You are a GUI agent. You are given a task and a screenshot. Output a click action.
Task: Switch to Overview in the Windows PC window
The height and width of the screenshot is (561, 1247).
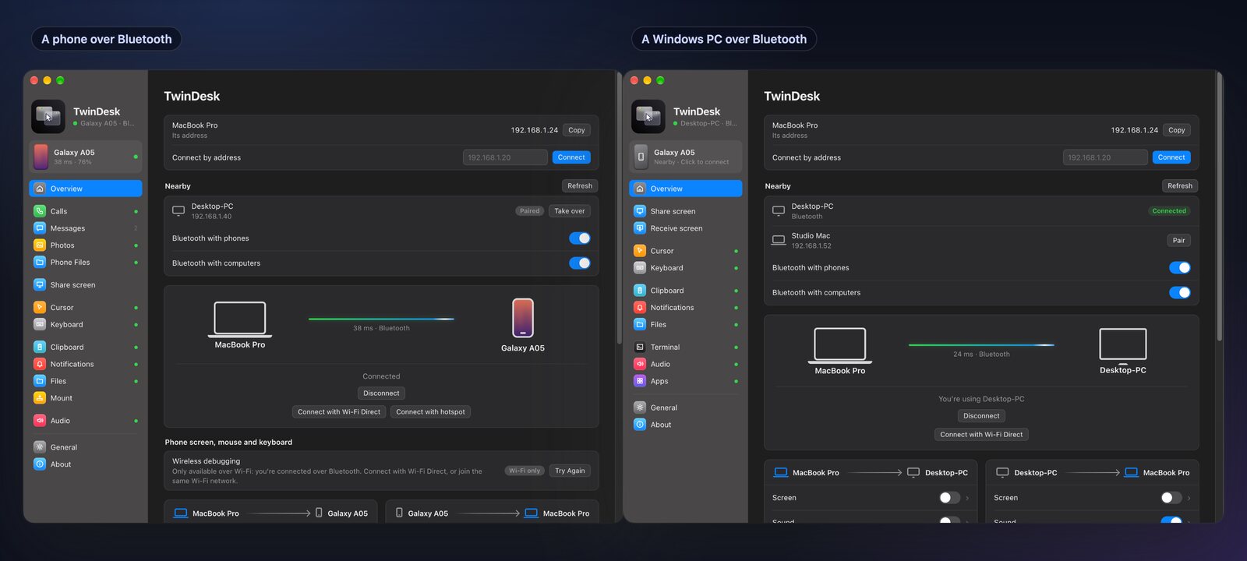[686, 189]
